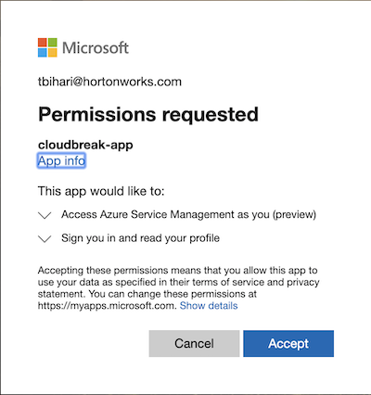
Task: Click the This app would like to label
Action: [x=101, y=191]
